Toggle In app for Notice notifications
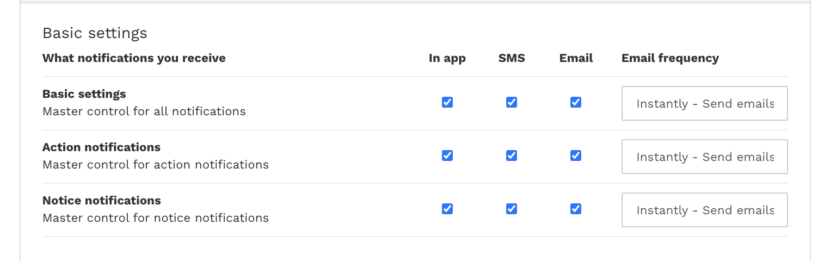The image size is (824, 261). 447,209
